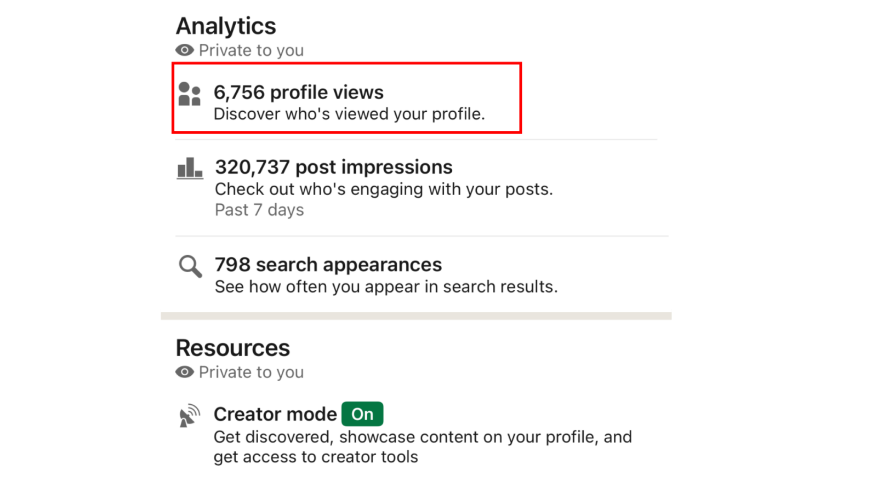Click the profile views people icon
The height and width of the screenshot is (493, 877).
(x=189, y=94)
